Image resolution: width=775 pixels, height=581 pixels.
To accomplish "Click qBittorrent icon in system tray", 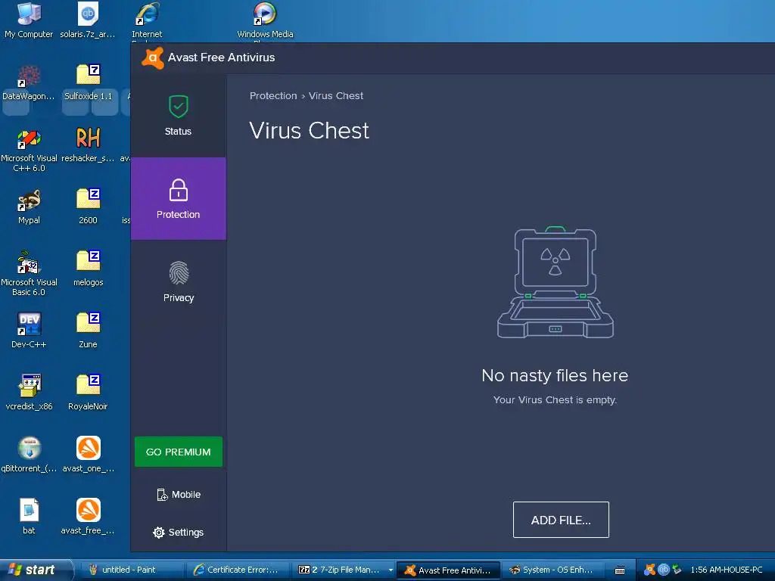I will click(x=664, y=570).
